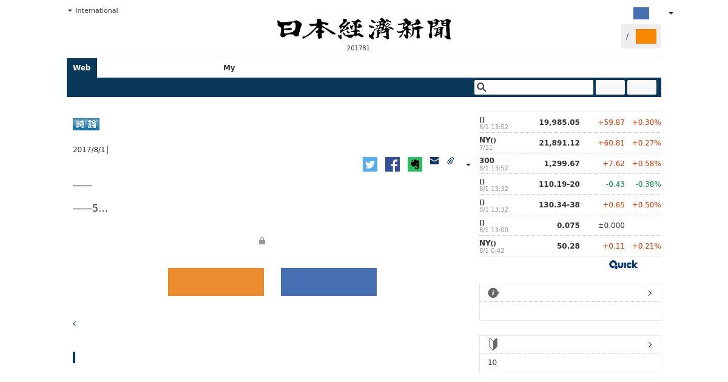Screen dimensions: 728x382
Task: Save article to Evernote
Action: 415,164
